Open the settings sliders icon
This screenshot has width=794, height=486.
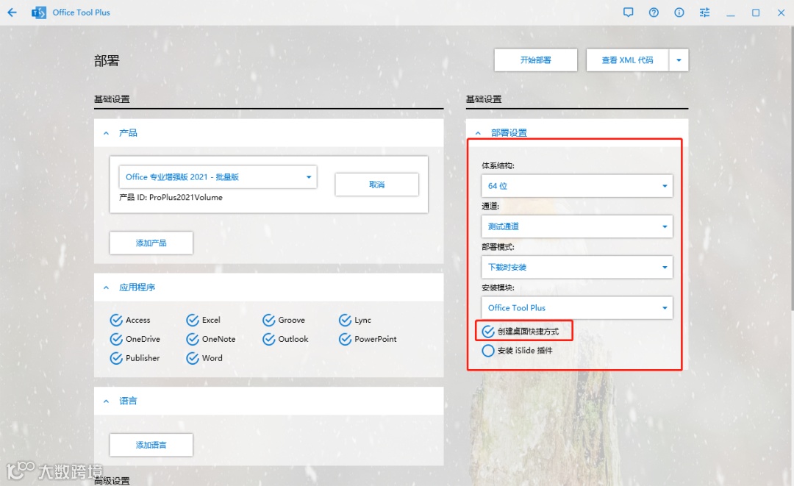704,12
